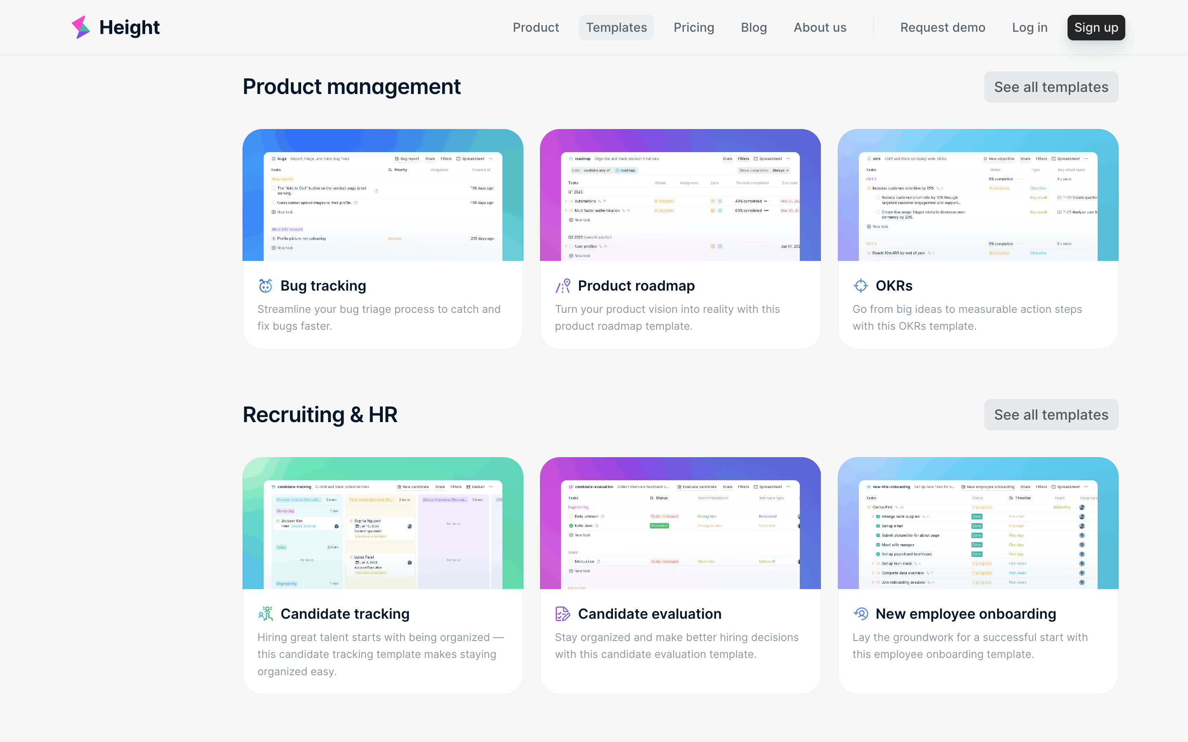This screenshot has height=742, width=1188.
Task: Click the Product roadmap pin icon
Action: (563, 286)
